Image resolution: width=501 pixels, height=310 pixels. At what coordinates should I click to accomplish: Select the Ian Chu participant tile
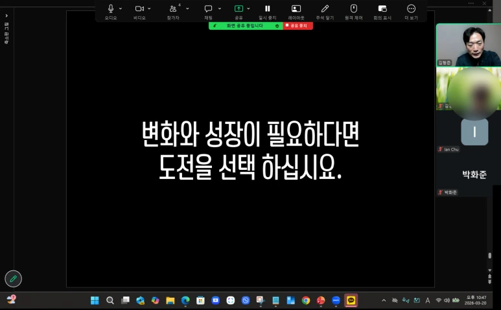pos(469,132)
